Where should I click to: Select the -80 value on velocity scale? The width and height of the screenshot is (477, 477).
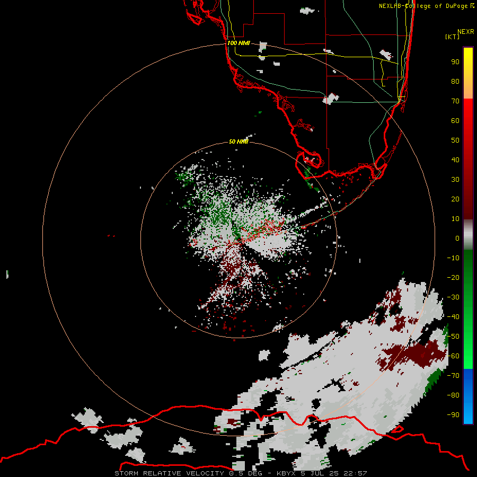453,395
